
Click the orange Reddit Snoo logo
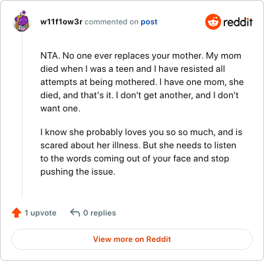pyautogui.click(x=213, y=22)
